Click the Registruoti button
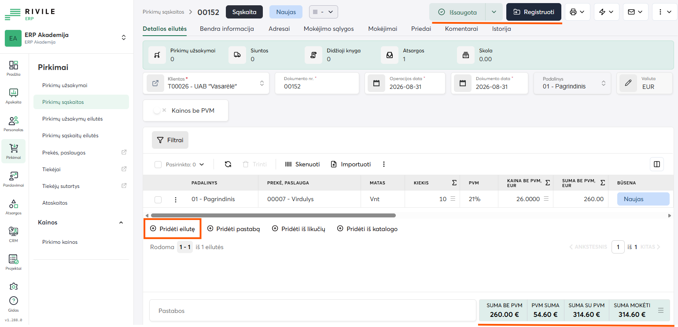 click(534, 12)
